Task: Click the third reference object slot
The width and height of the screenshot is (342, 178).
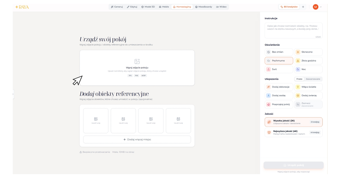Action: pos(151,121)
